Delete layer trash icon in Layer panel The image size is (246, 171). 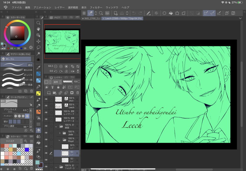point(77,93)
